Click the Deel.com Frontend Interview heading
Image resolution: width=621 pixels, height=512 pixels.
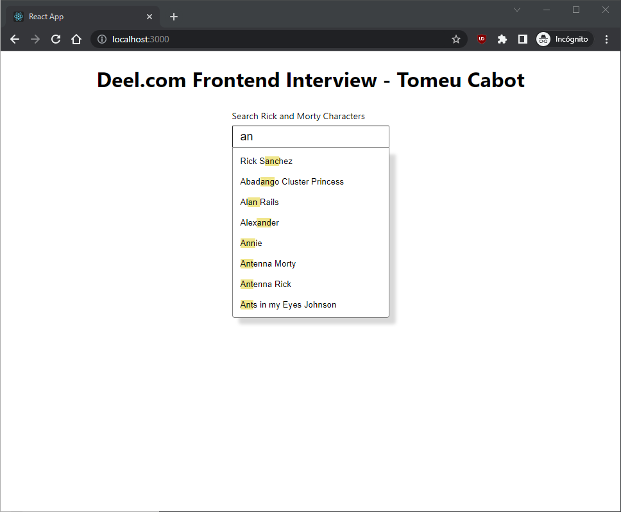click(x=310, y=80)
